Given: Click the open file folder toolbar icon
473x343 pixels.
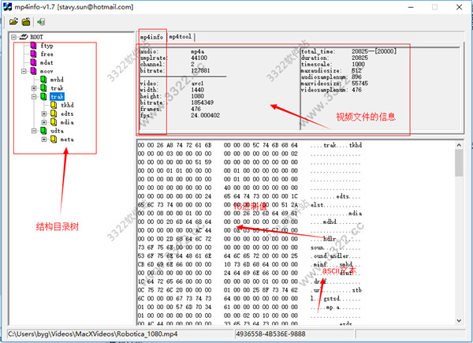Looking at the screenshot, I should [13, 22].
